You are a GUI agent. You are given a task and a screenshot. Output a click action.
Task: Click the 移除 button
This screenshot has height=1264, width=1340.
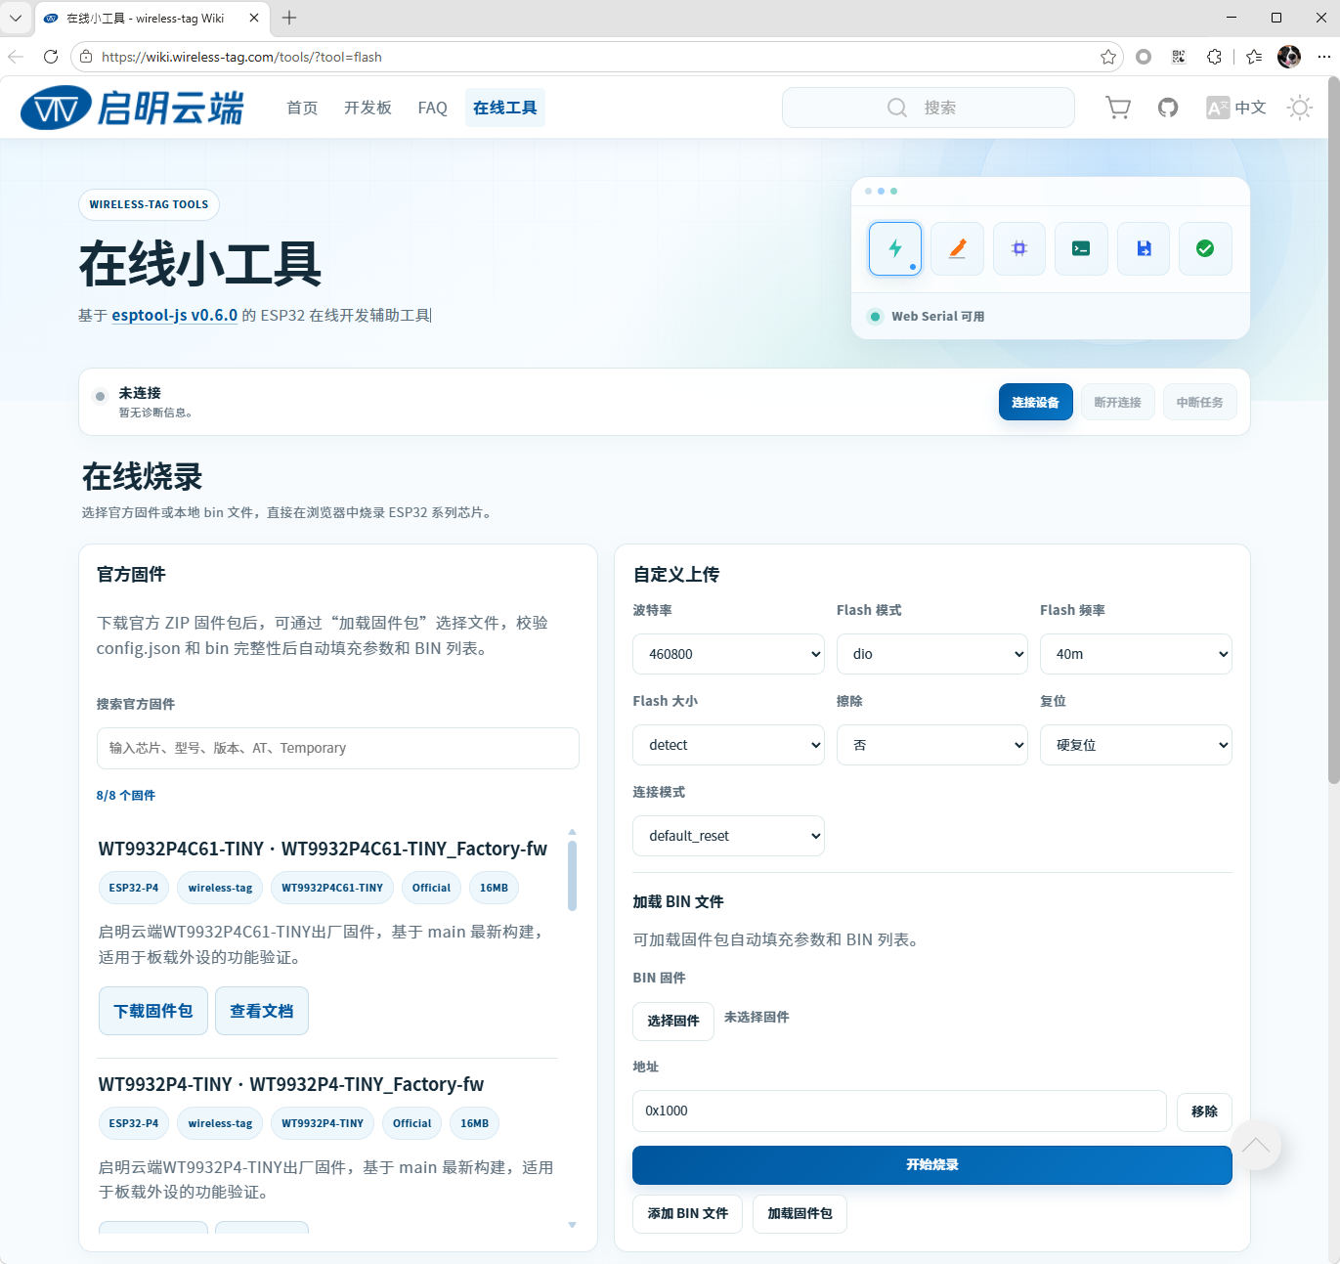click(x=1204, y=1111)
